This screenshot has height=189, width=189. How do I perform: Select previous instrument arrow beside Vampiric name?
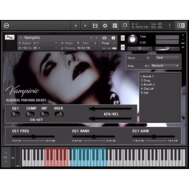[91, 38]
